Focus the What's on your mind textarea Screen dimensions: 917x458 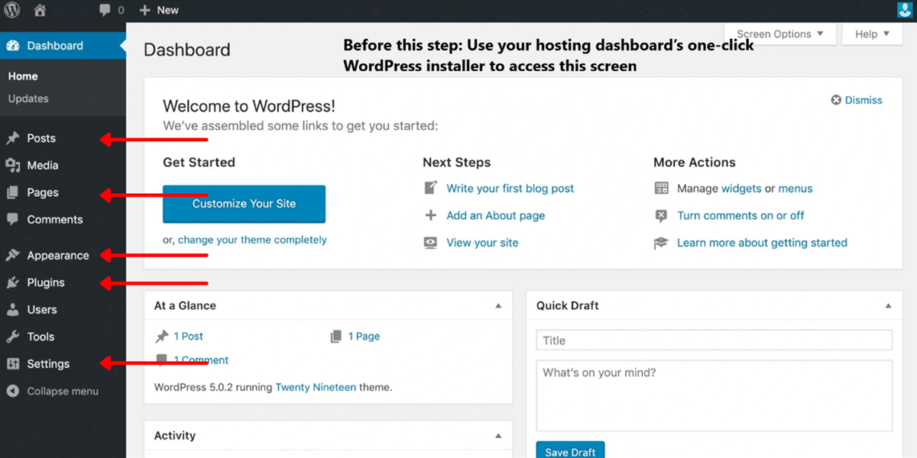click(714, 396)
